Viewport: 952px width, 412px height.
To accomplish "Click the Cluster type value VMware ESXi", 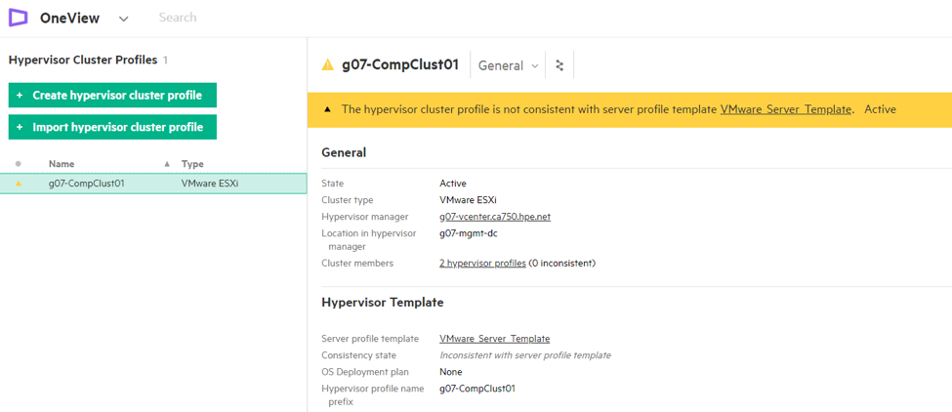I will (x=468, y=199).
